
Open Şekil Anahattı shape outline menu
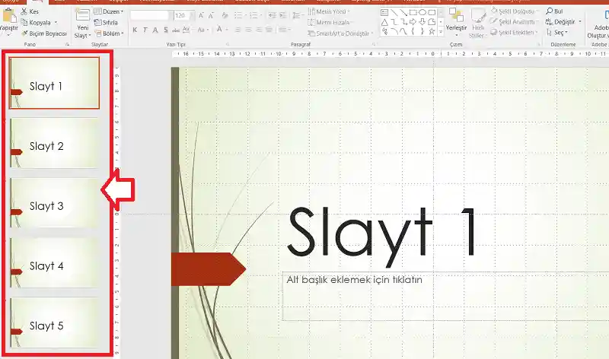[x=515, y=22]
